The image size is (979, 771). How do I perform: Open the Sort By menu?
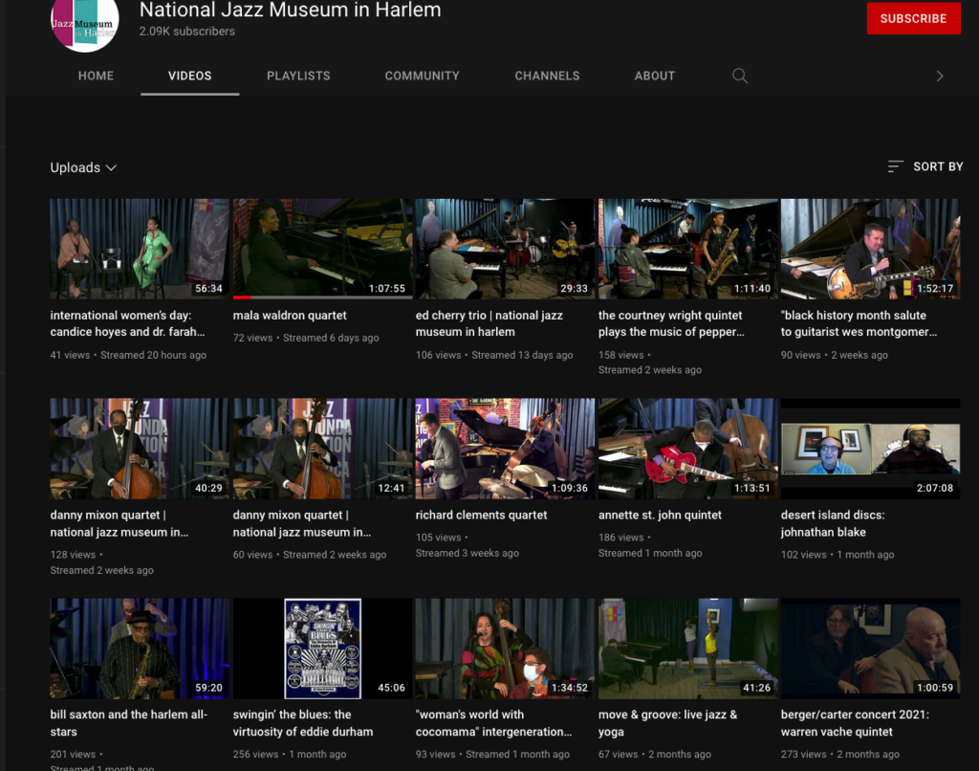pos(925,166)
